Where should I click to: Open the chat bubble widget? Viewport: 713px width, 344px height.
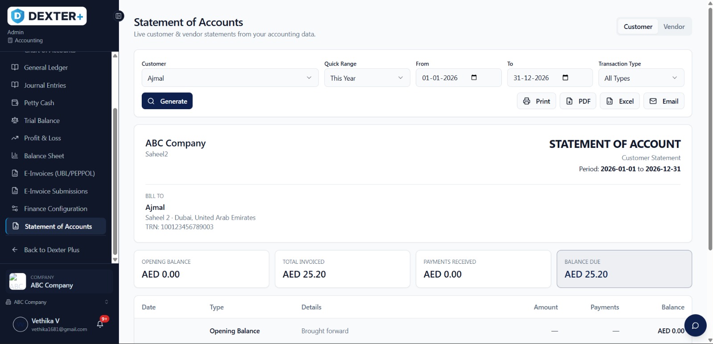tap(695, 325)
